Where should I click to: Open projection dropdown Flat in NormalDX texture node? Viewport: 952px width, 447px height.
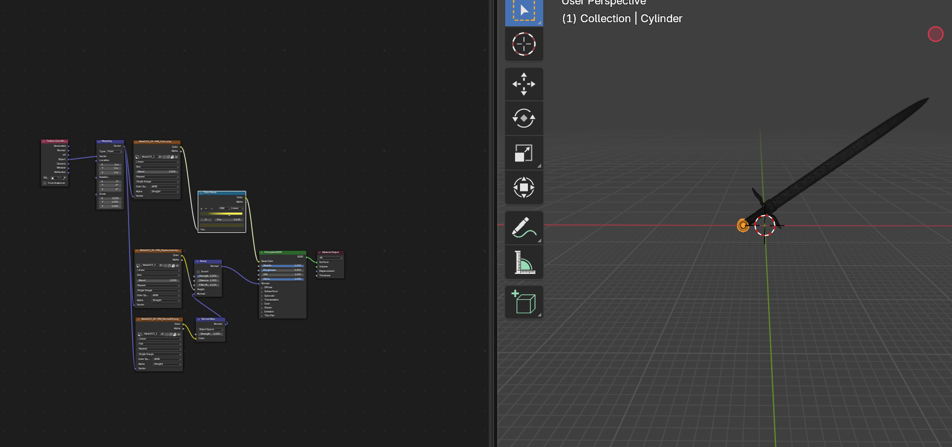point(160,344)
